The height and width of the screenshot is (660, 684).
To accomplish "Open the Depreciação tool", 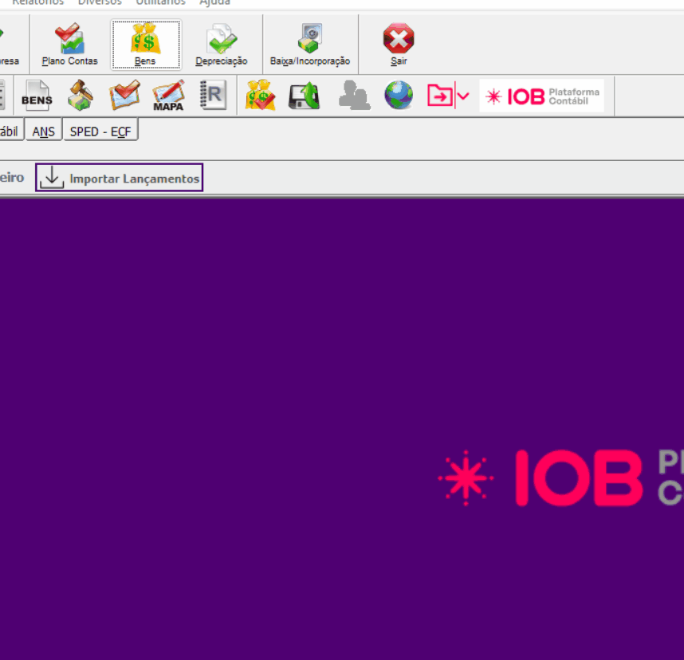I will [x=221, y=45].
